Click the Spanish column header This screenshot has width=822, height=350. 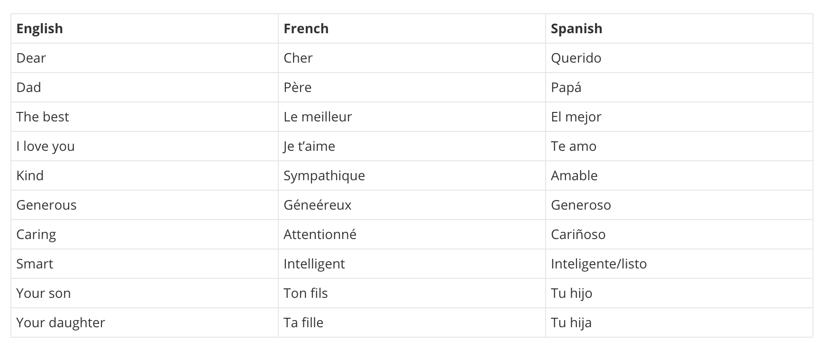(679, 28)
